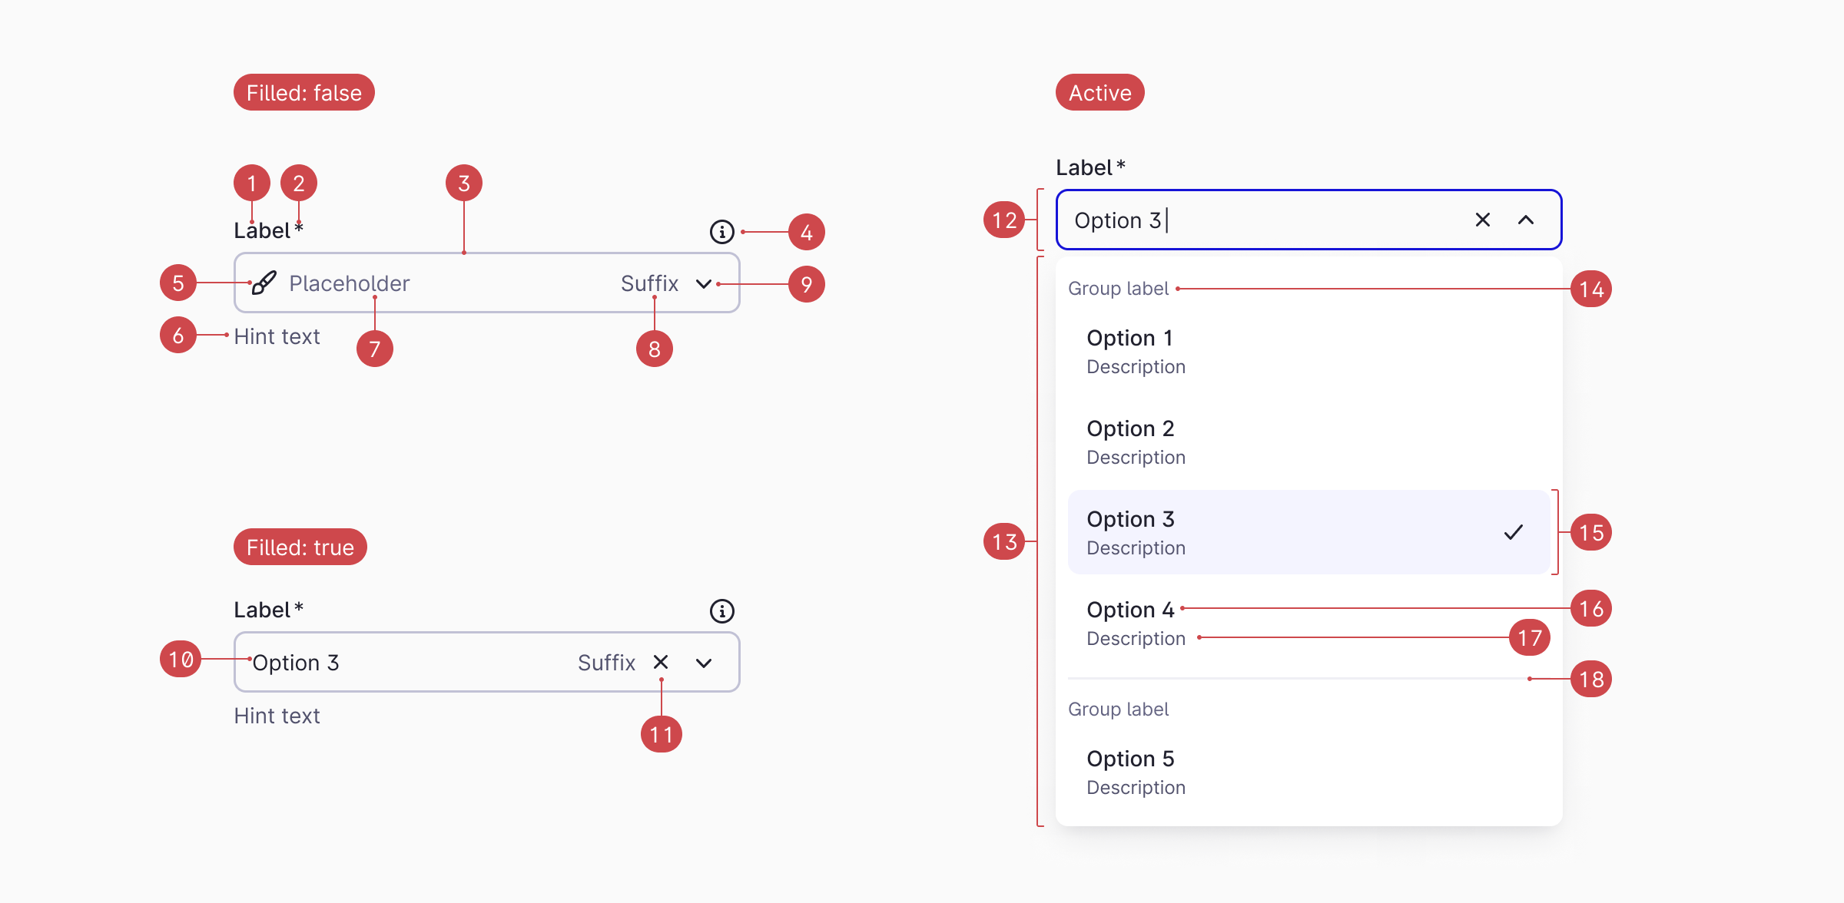Click the Filled: false tag

click(304, 93)
